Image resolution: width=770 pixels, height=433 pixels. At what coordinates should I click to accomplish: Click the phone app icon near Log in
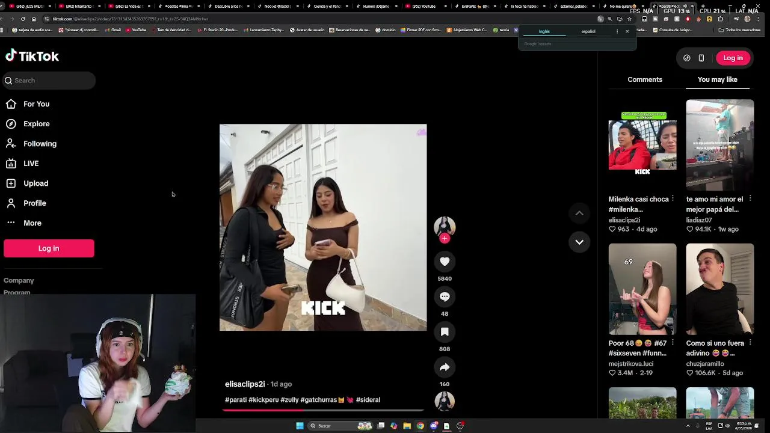coord(701,58)
